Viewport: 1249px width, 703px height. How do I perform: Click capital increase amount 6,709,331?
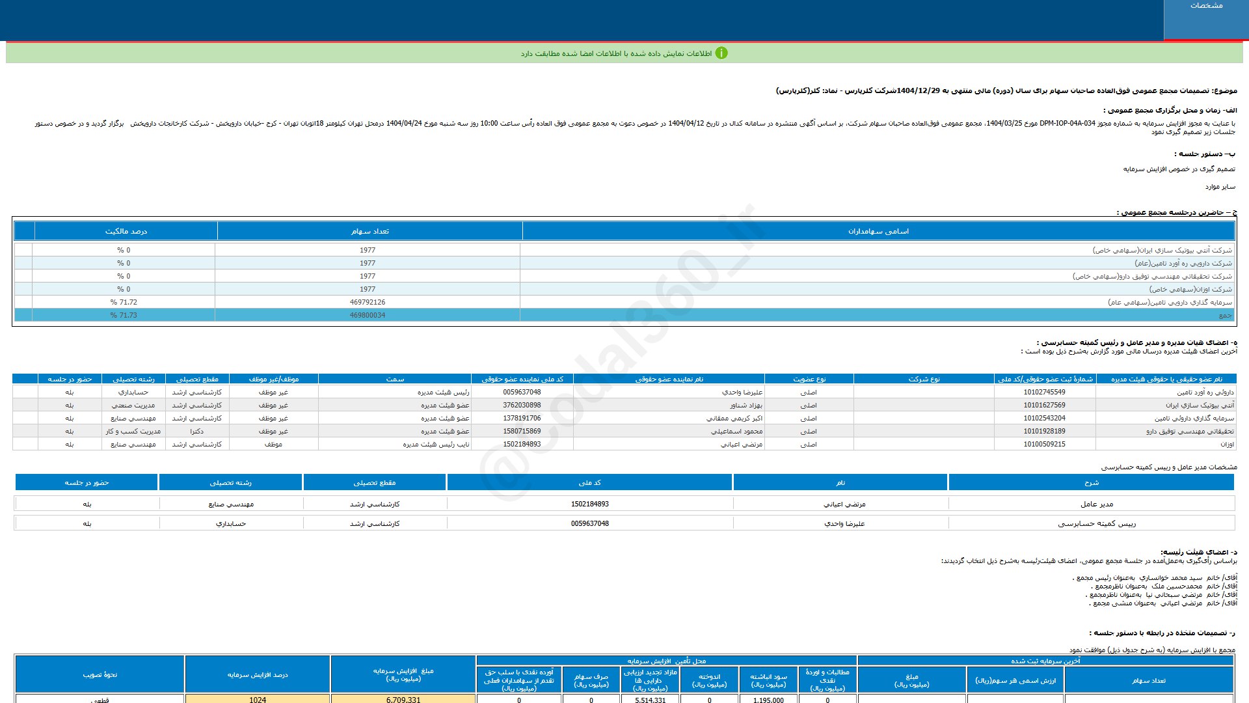403,700
